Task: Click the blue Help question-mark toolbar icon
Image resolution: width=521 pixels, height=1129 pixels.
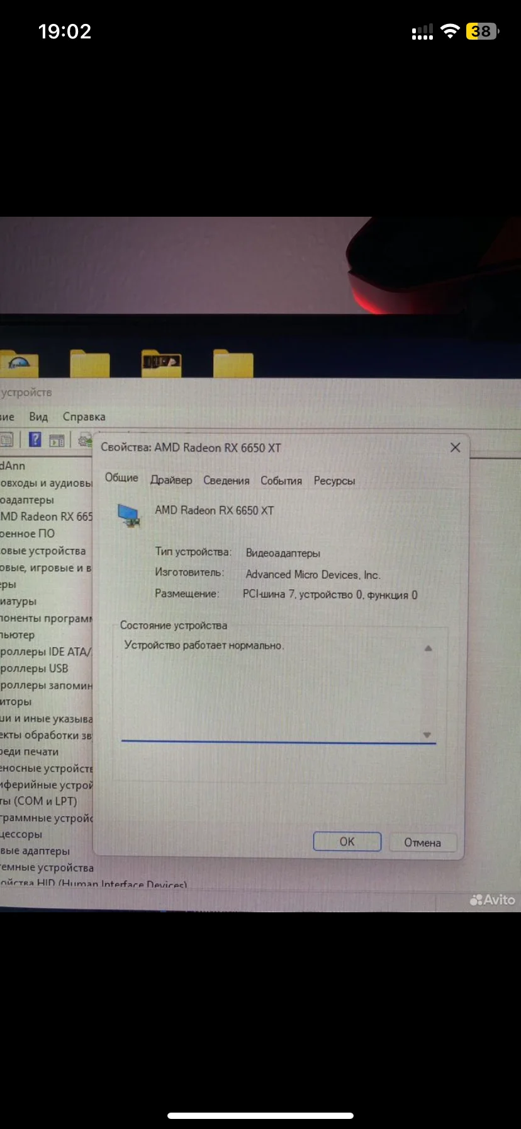Action: (x=35, y=439)
